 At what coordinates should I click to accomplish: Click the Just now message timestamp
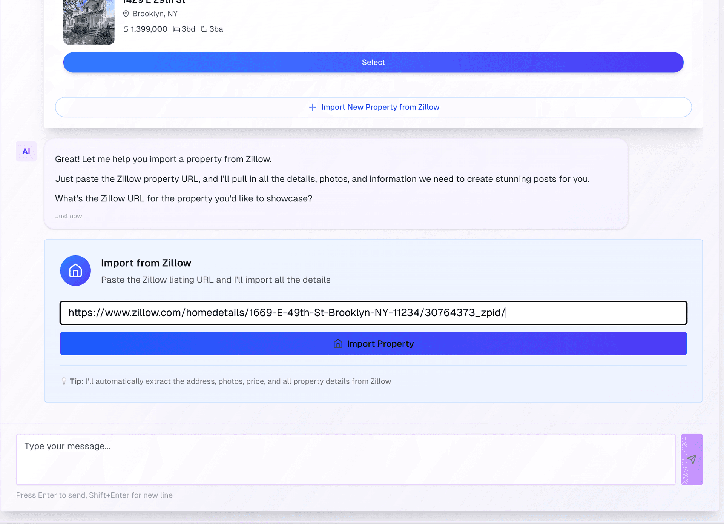tap(69, 216)
